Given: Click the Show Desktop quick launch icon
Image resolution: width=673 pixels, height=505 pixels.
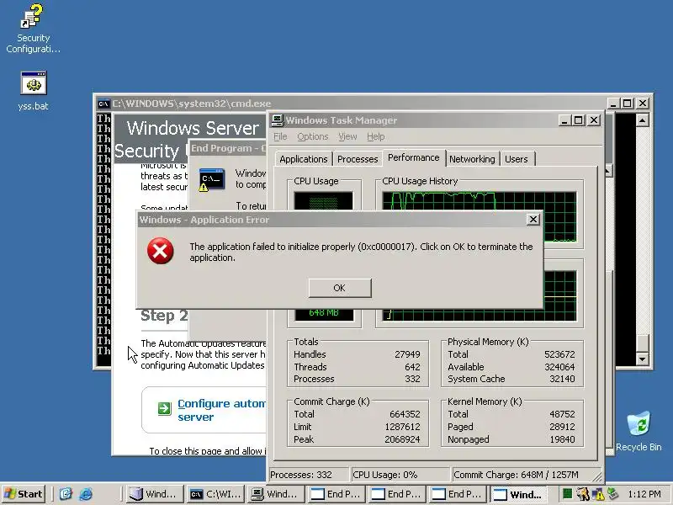Looking at the screenshot, I should (x=66, y=494).
